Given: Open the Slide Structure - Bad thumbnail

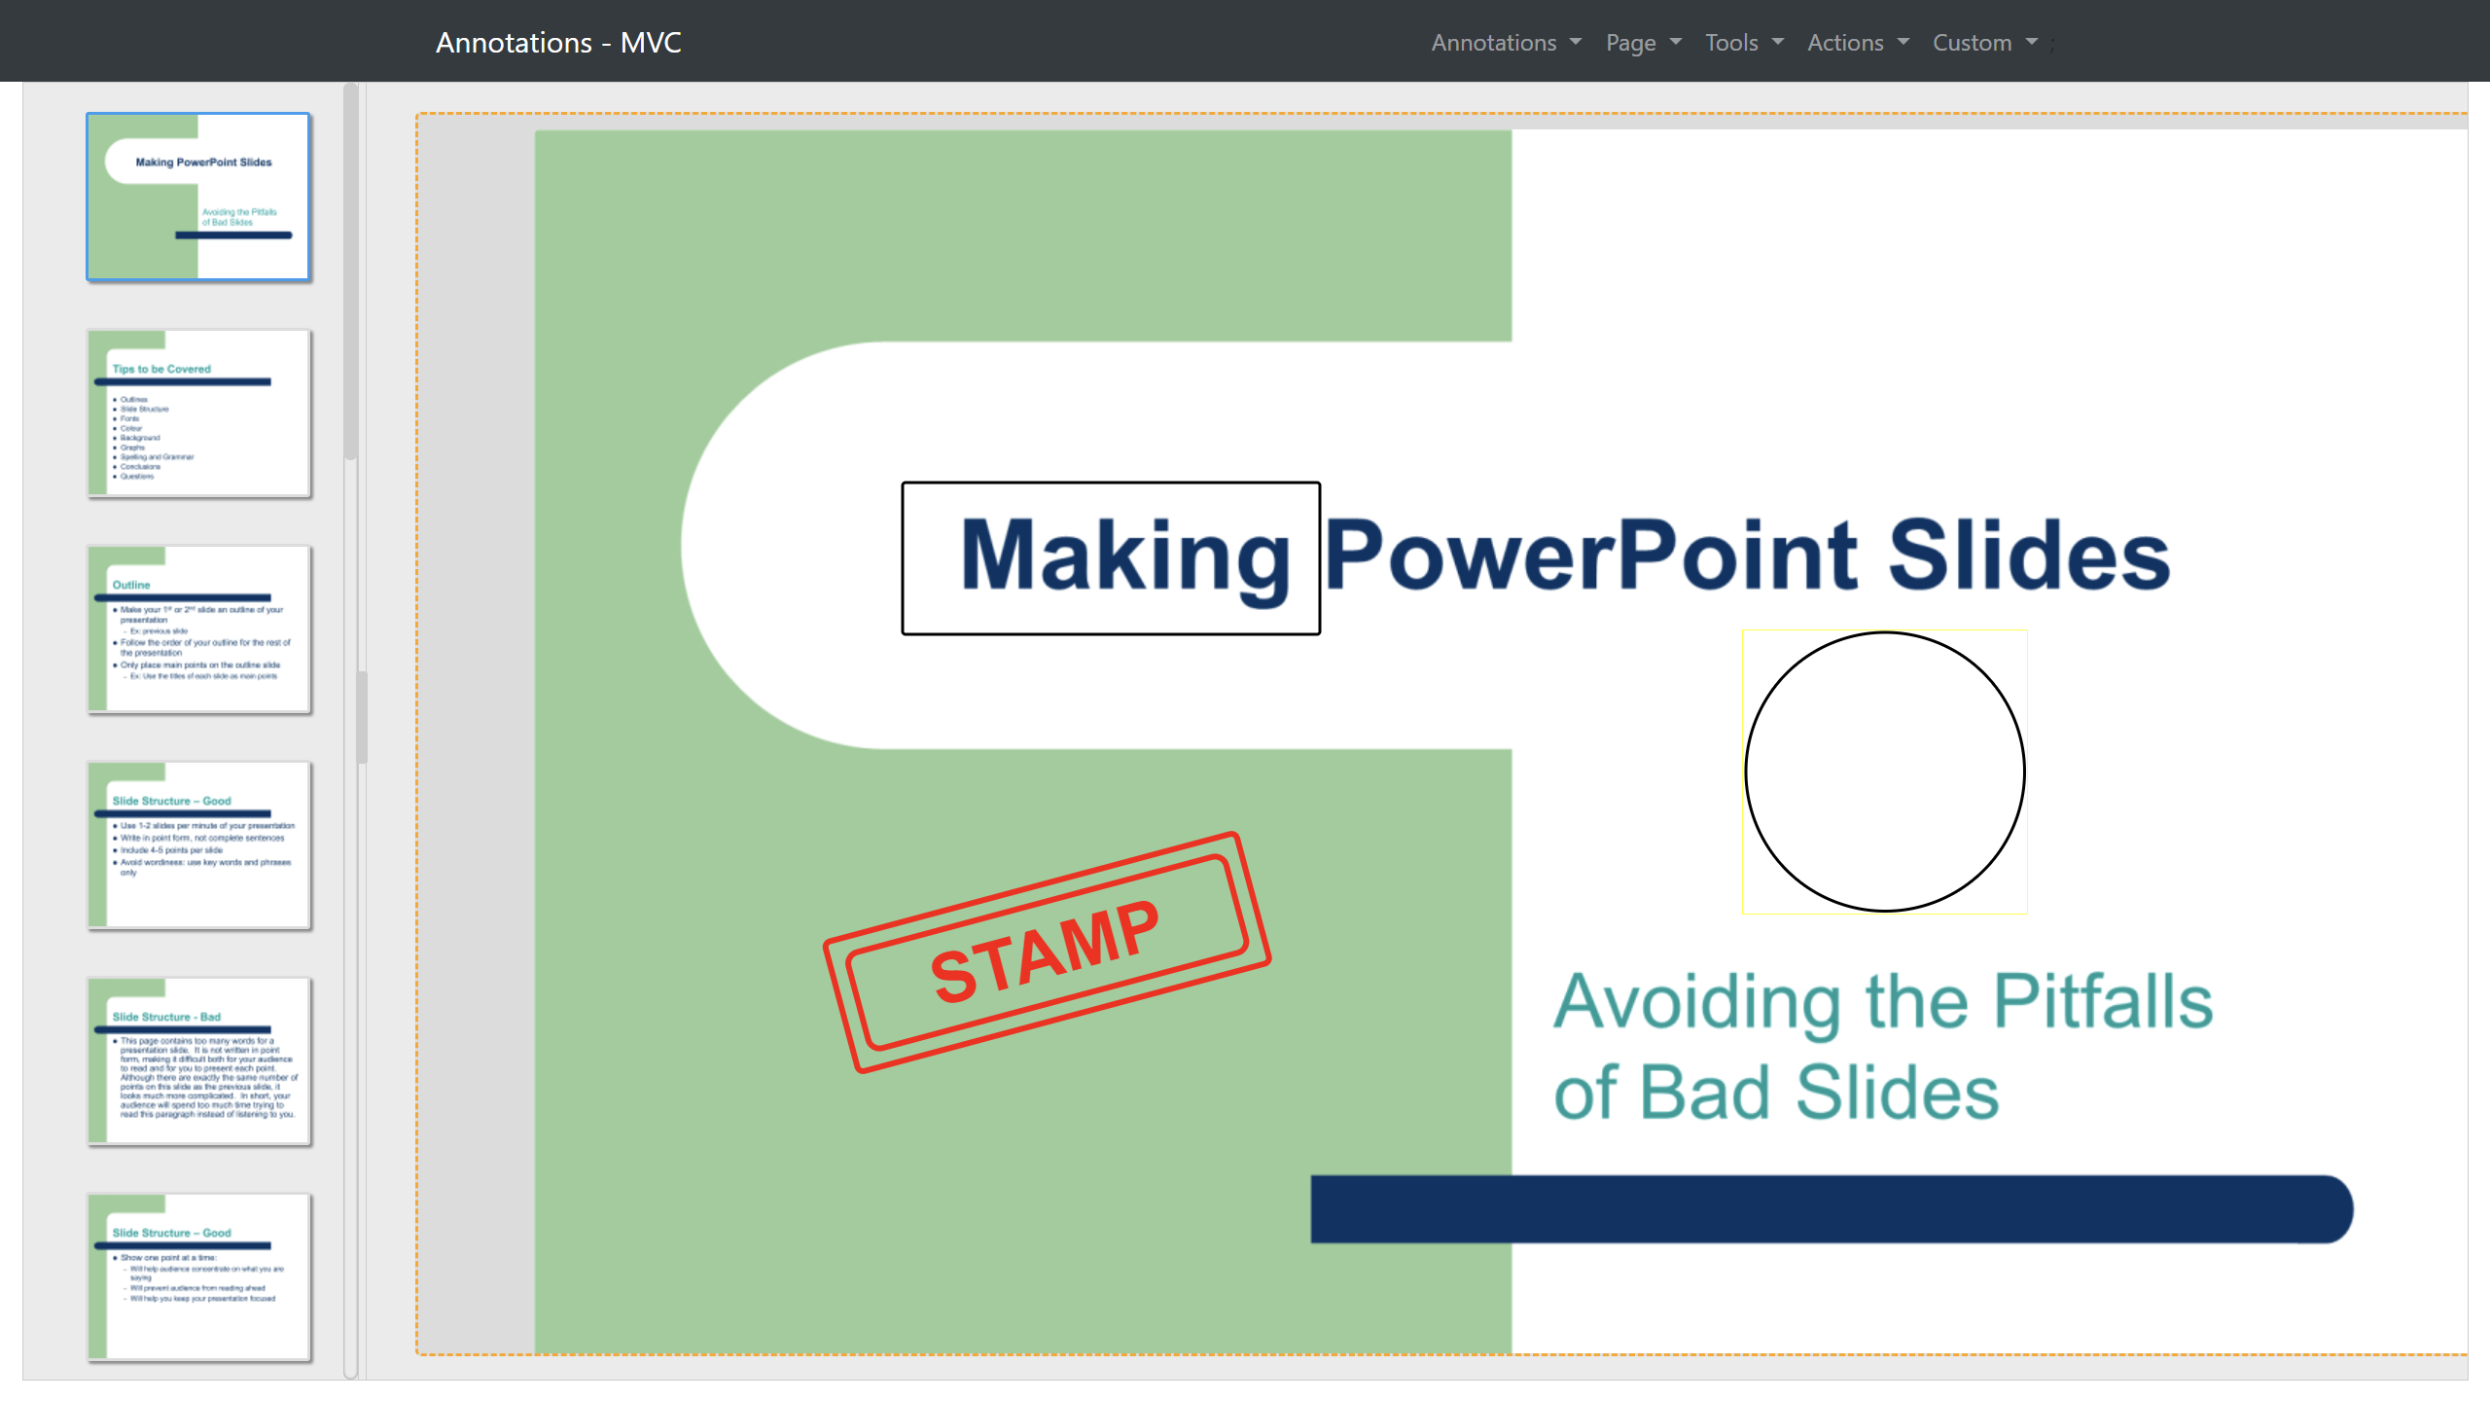Looking at the screenshot, I should coord(198,1061).
